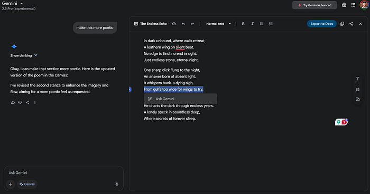Click line 'In dark unbound, where walls retreat,'
Viewport: 370px width, 194px height.
pyautogui.click(x=174, y=41)
